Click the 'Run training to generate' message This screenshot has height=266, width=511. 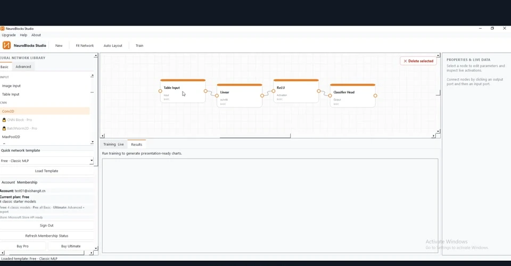(142, 153)
